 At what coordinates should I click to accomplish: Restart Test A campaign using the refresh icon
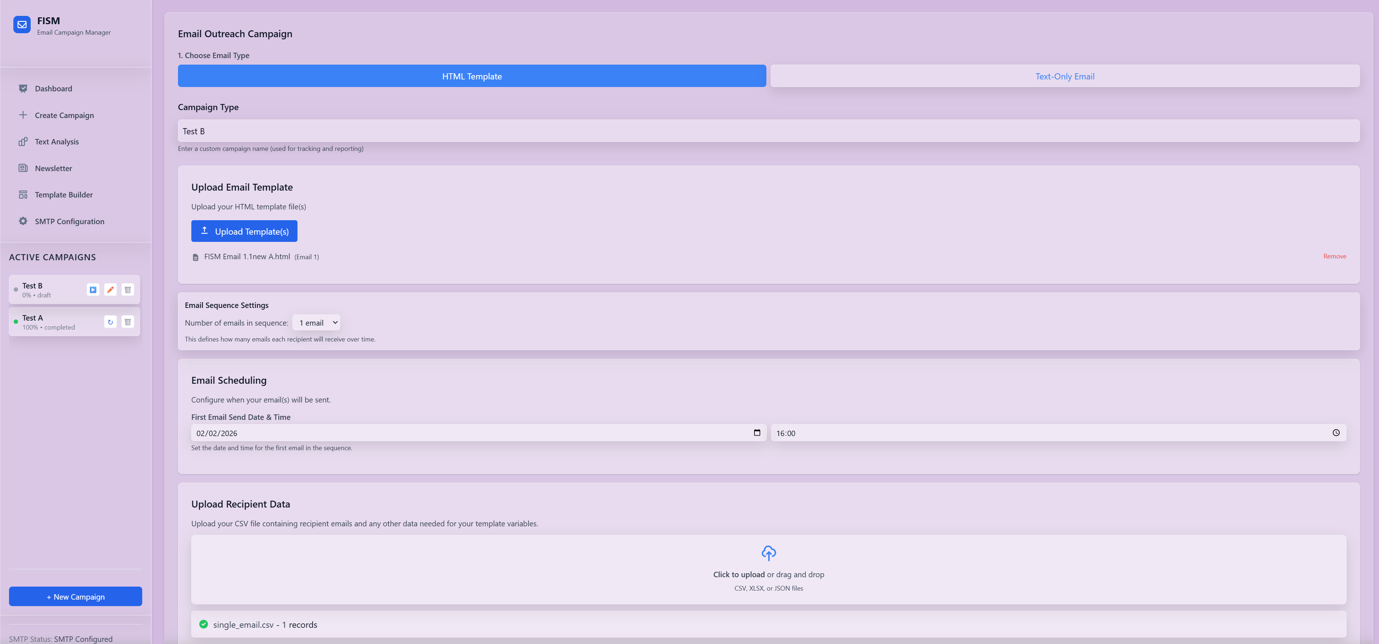pos(110,322)
